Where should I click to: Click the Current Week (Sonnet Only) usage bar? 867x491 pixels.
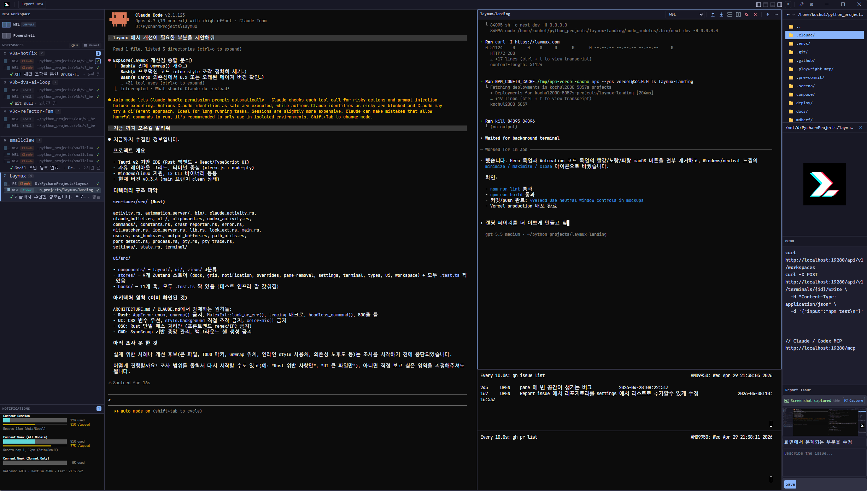(x=35, y=463)
